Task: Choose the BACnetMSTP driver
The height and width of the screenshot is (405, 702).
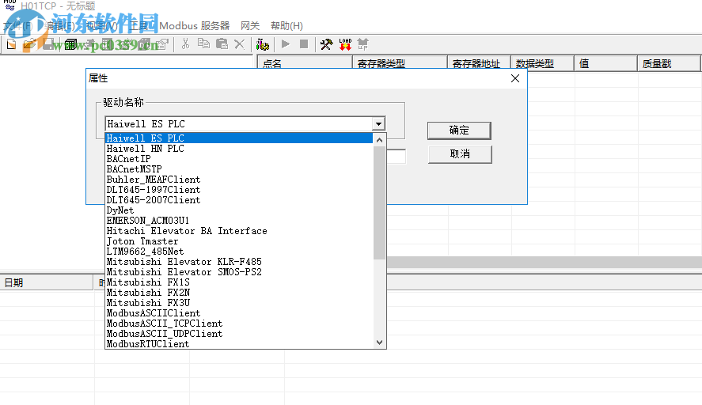Action: pos(239,169)
